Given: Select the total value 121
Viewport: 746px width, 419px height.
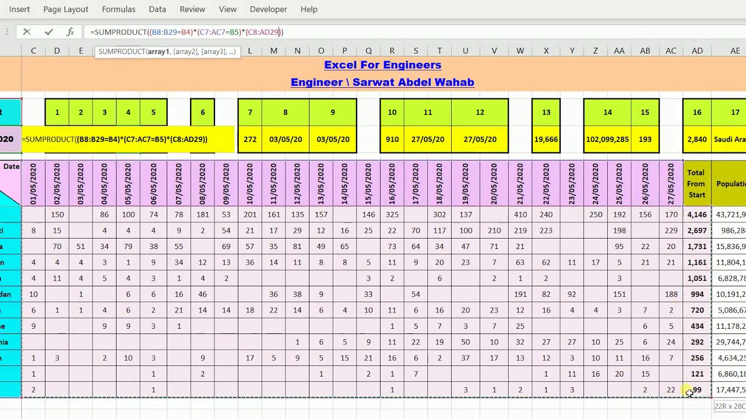Looking at the screenshot, I should click(697, 374).
